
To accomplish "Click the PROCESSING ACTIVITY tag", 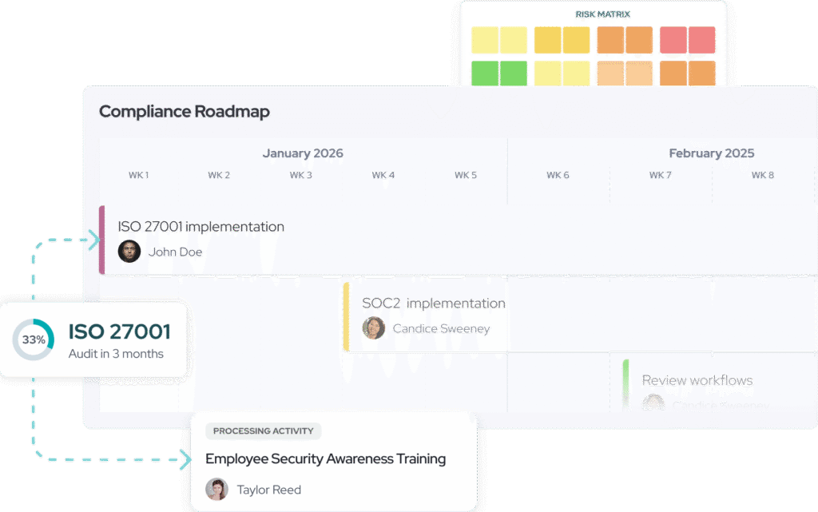I will tap(263, 431).
